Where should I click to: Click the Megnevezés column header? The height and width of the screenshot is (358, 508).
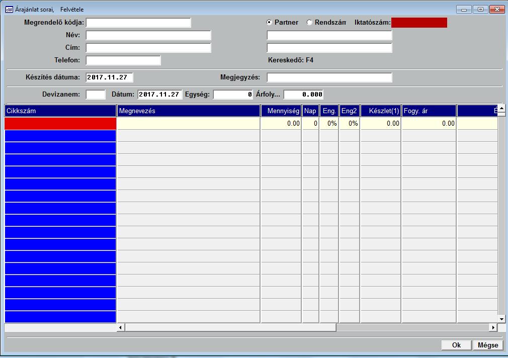point(189,111)
